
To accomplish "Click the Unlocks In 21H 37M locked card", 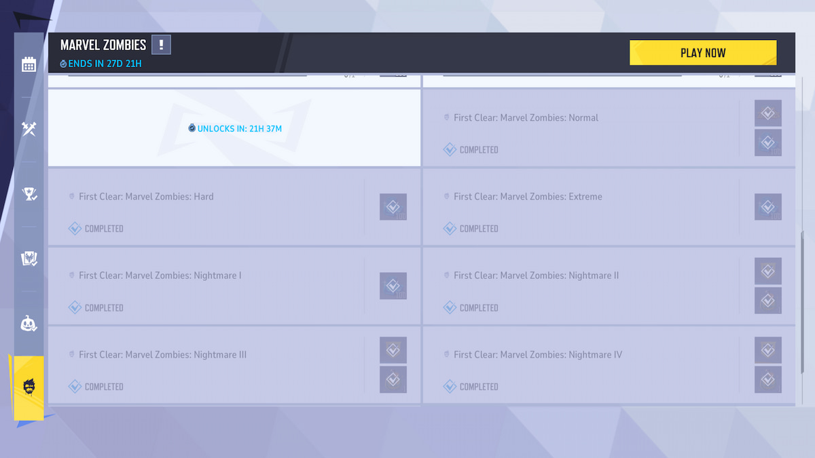I will click(x=234, y=128).
